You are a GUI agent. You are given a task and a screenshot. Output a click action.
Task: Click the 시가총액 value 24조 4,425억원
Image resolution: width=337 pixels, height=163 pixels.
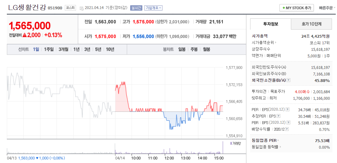[316, 36]
